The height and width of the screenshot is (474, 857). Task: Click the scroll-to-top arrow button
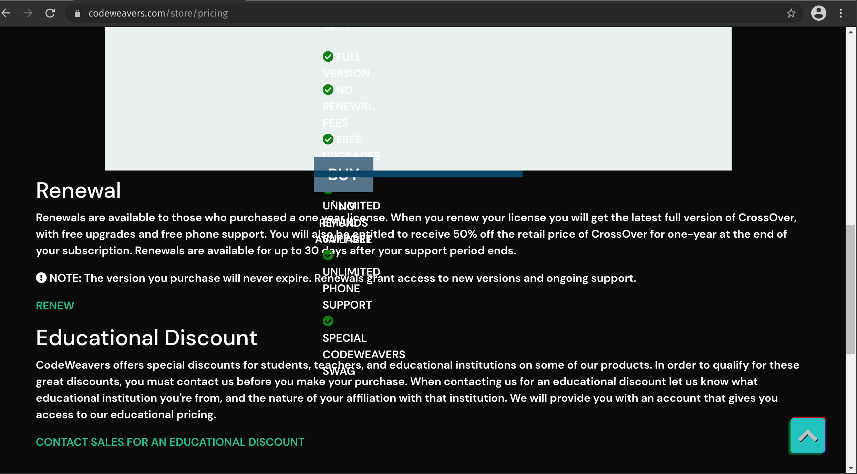[x=807, y=435]
